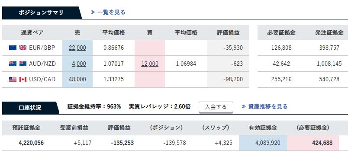Viewport: 348px width, 163px height.
Task: Click the US flag icon for USD/CAD
Action: (13, 80)
